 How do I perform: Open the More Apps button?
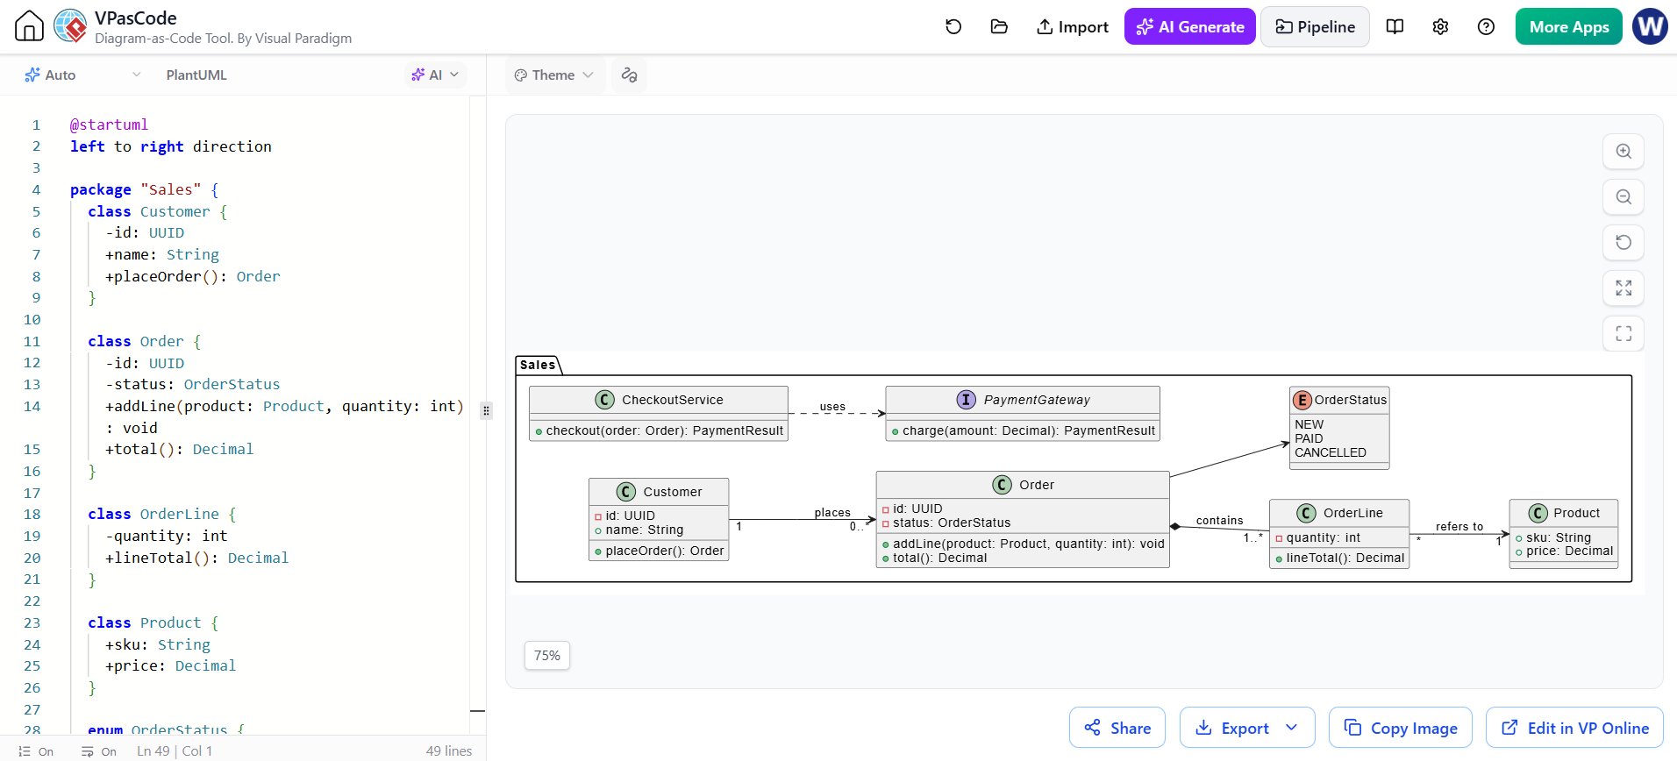click(x=1569, y=26)
